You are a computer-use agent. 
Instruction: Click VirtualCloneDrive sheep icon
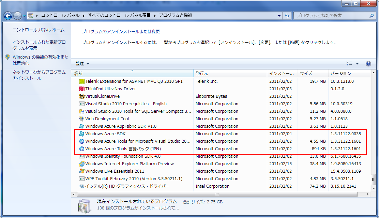click(82, 96)
